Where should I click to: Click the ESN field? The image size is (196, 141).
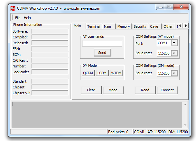tap(50, 49)
